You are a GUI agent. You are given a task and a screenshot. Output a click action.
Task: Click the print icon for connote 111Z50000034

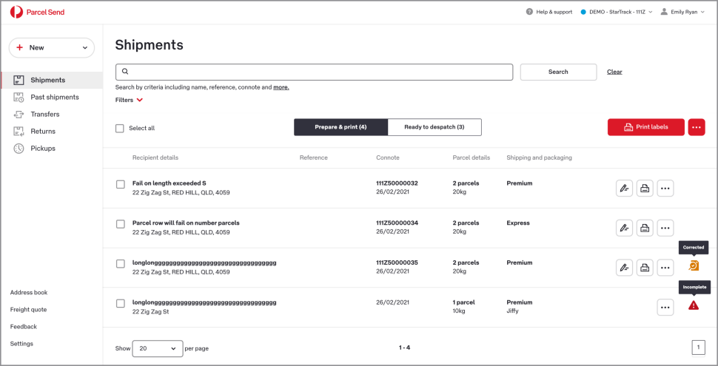click(645, 228)
